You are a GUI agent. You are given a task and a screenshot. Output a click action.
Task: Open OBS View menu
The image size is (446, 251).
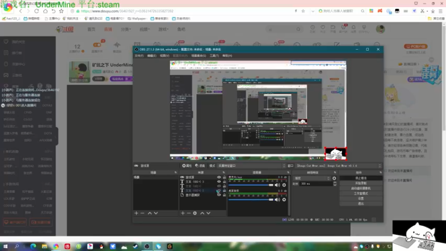(164, 56)
